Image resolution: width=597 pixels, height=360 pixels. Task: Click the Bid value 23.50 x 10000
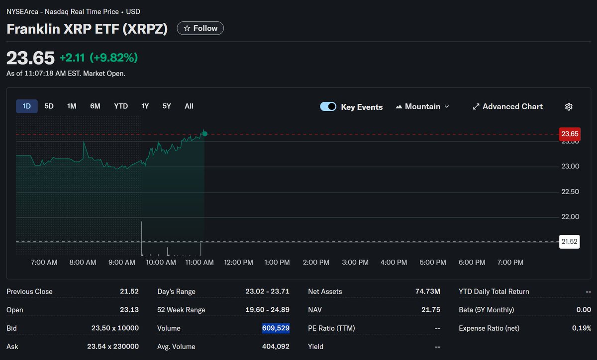point(115,328)
